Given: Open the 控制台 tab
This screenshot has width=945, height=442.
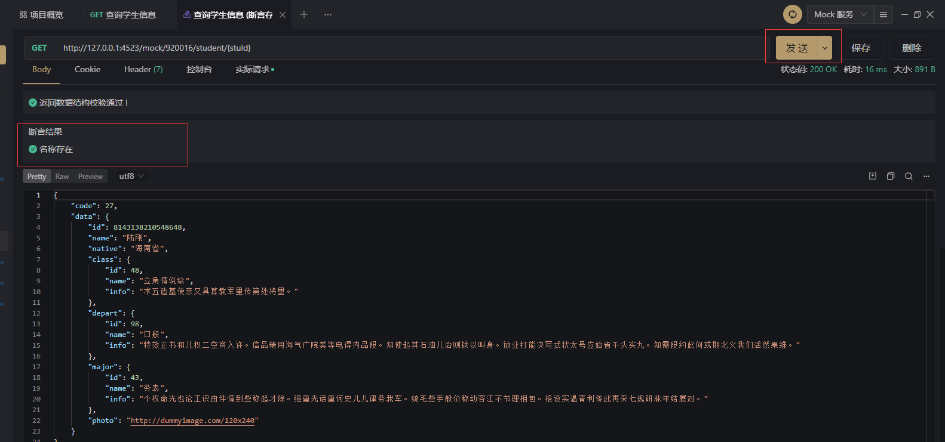Looking at the screenshot, I should [x=199, y=69].
